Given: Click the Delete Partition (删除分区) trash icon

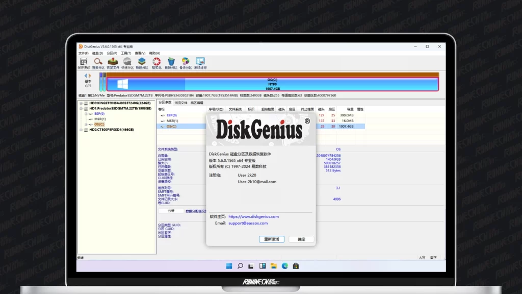Looking at the screenshot, I should [171, 62].
